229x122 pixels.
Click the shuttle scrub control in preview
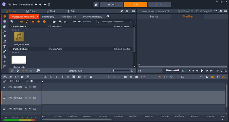tap(172, 70)
